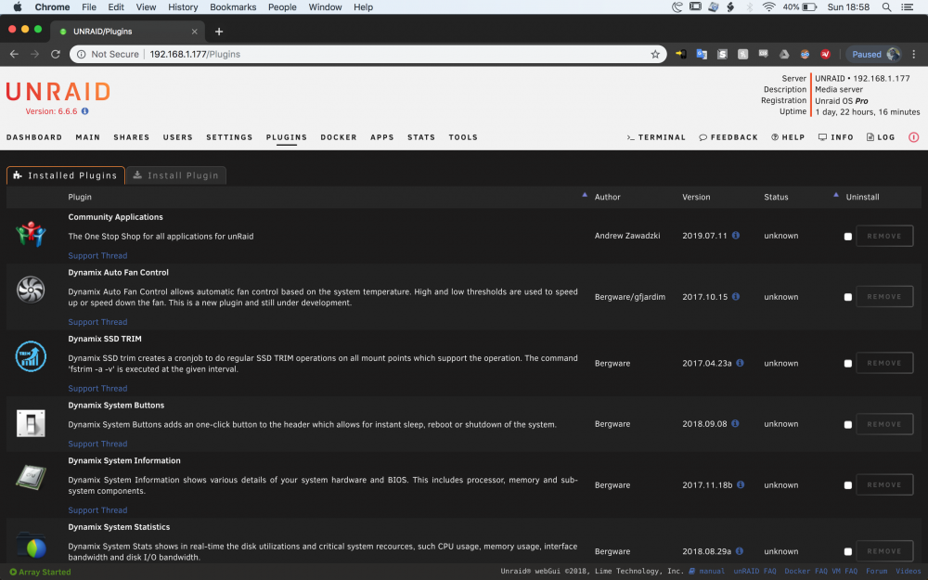This screenshot has width=928, height=580.
Task: Show version info for 2017.11.18b
Action: click(741, 484)
